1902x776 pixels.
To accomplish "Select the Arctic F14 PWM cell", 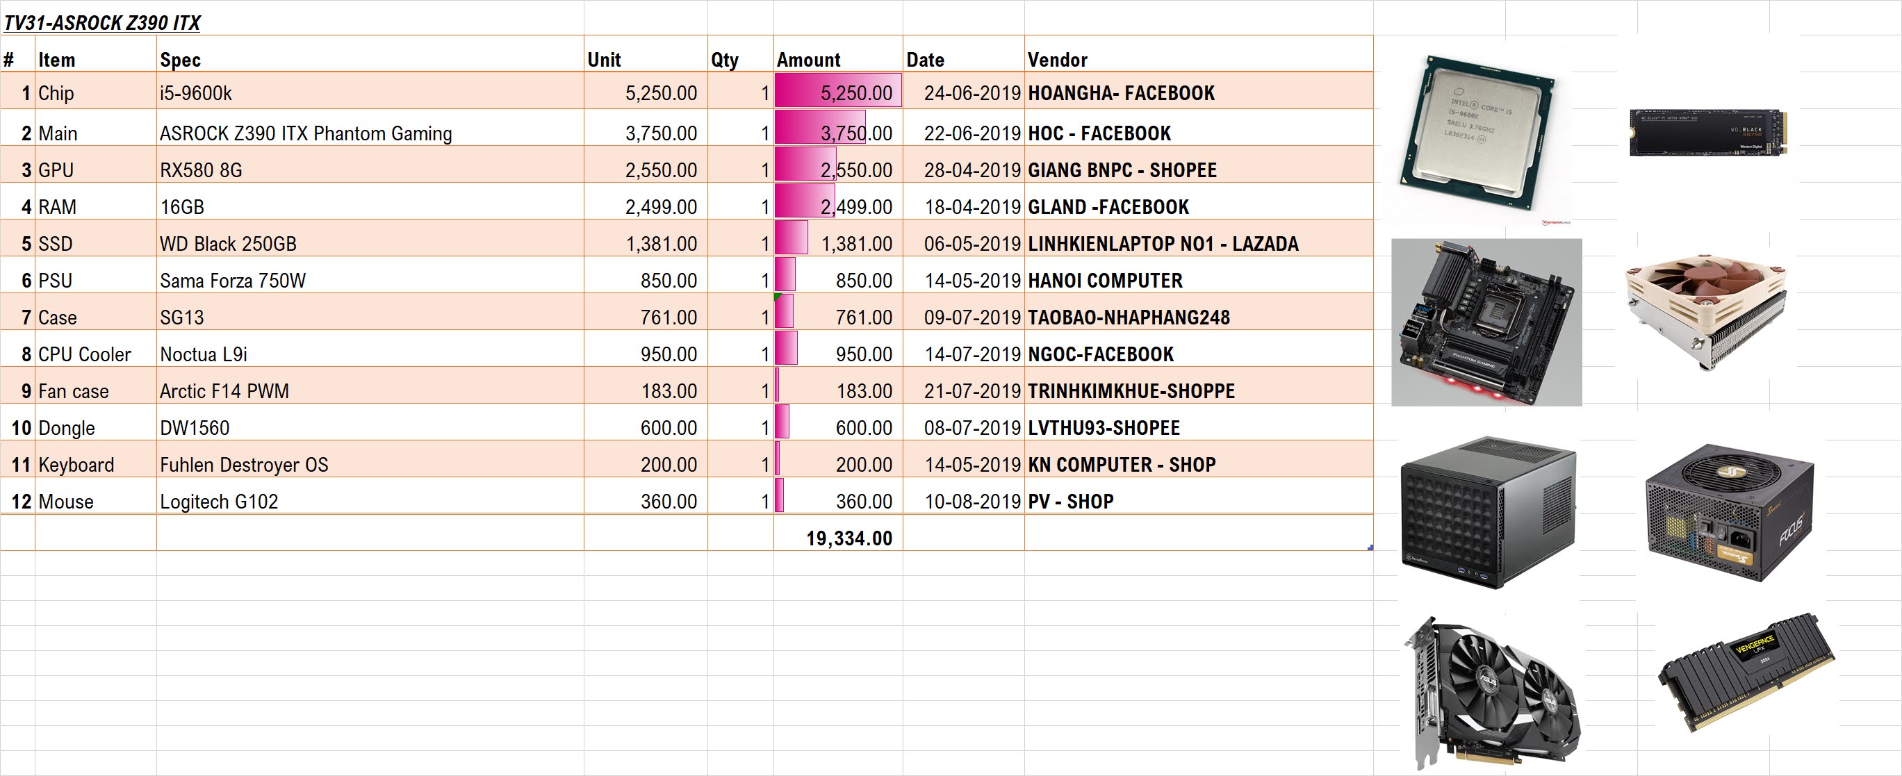I will pyautogui.click(x=370, y=387).
